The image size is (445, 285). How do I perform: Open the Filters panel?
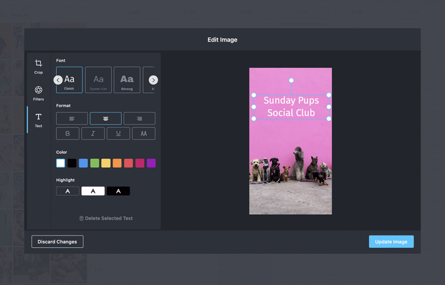(38, 94)
